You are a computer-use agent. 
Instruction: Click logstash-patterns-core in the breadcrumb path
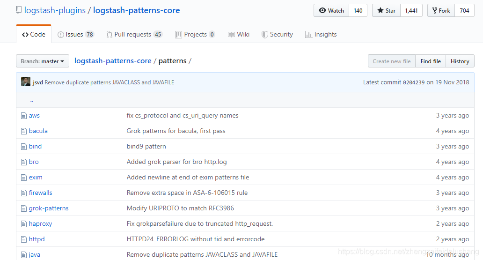point(113,61)
